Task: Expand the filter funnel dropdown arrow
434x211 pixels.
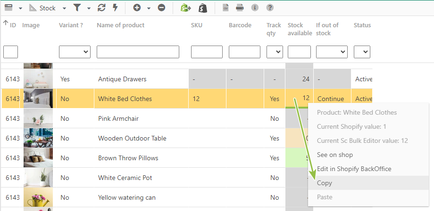Action: click(x=89, y=8)
